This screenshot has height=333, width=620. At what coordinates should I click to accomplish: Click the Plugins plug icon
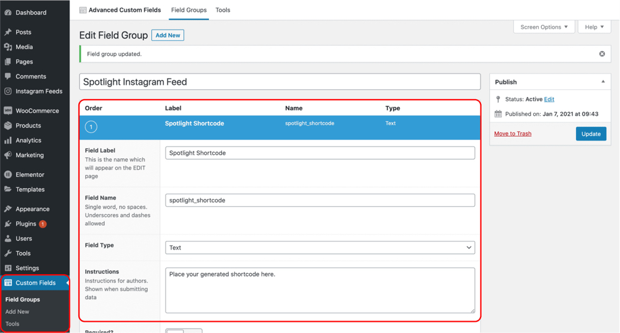point(8,223)
